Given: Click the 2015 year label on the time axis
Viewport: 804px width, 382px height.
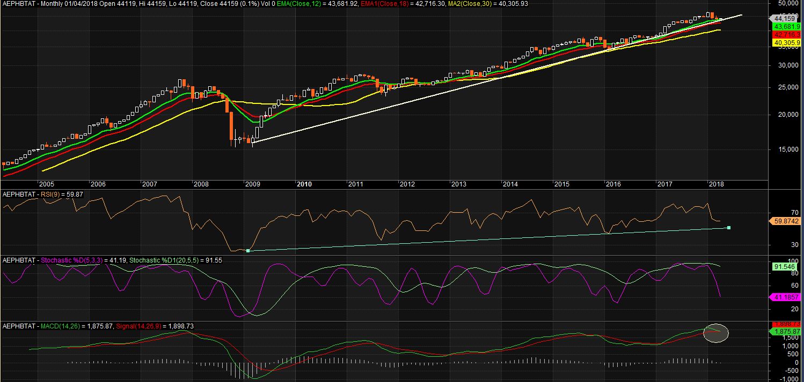Looking at the screenshot, I should (x=562, y=184).
